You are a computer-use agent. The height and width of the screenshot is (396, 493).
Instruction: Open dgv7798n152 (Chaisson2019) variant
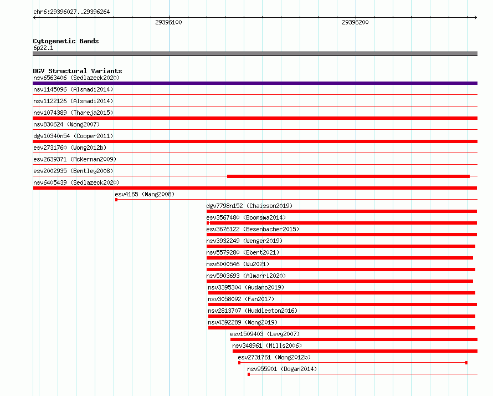249,206
